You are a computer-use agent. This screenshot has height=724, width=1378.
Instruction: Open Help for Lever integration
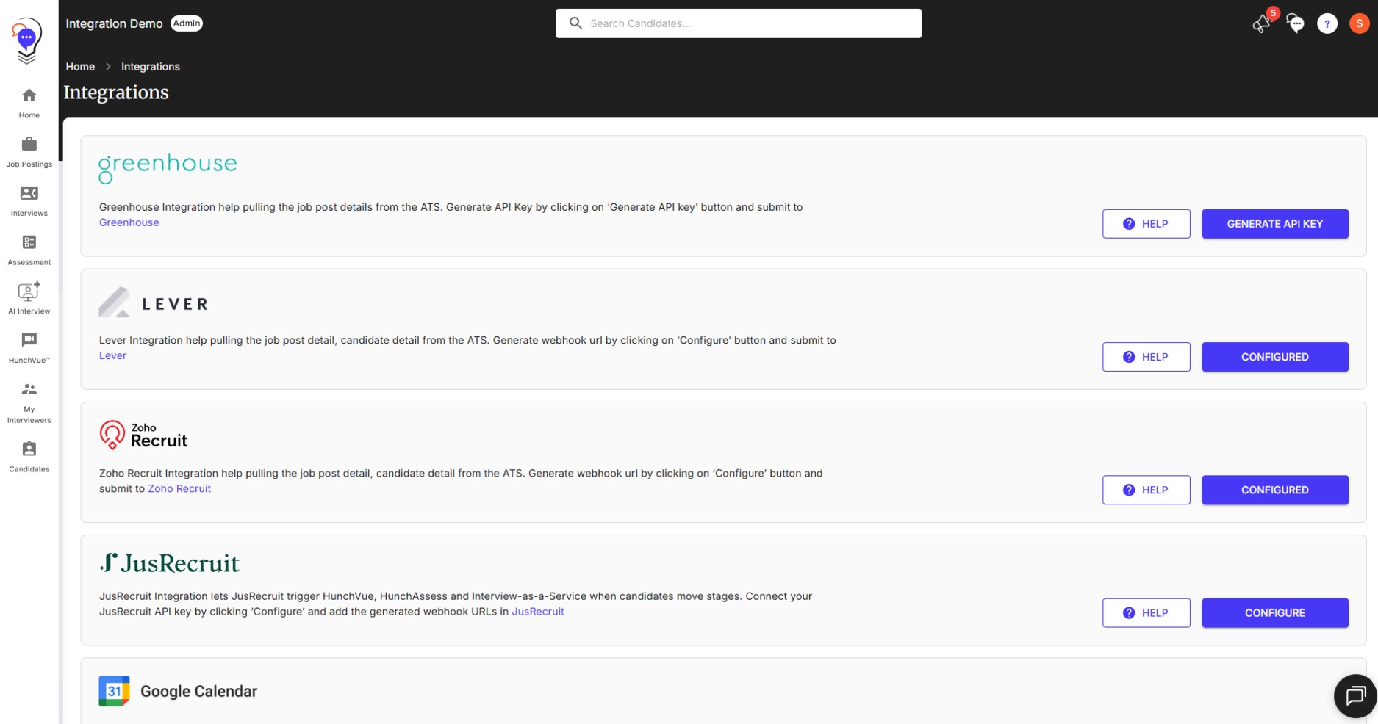(x=1146, y=357)
